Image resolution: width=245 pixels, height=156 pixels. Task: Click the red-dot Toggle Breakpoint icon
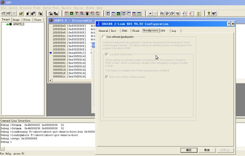[x=191, y=14]
